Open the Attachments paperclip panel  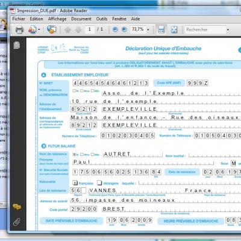coord(17,222)
